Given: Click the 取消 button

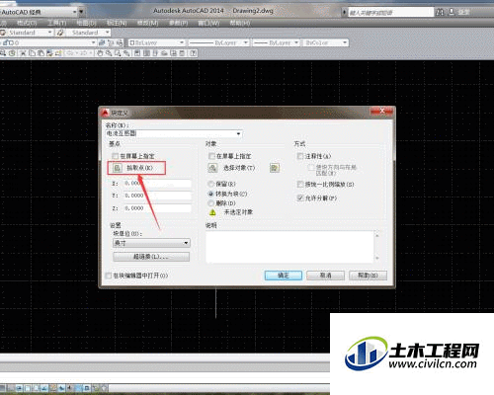Looking at the screenshot, I should point(325,276).
